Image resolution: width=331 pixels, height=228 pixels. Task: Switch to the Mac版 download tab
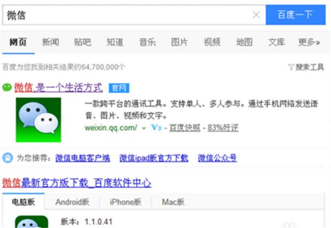coord(173,202)
